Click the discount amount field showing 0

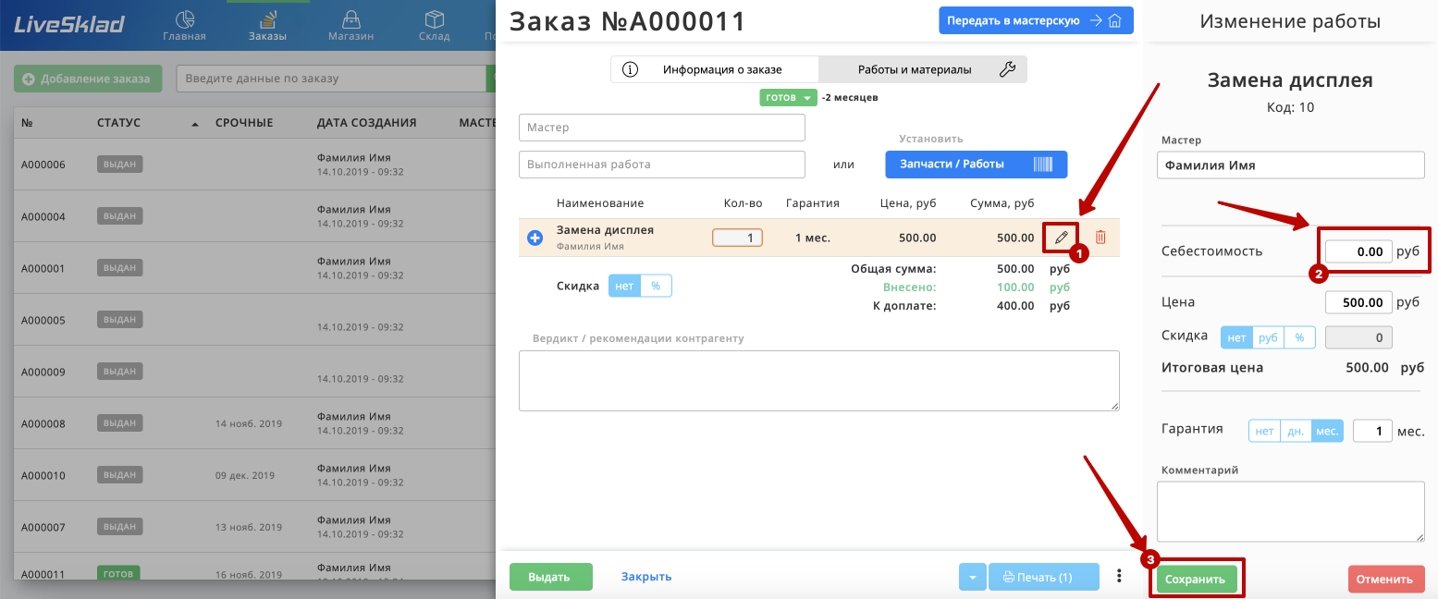click(x=1358, y=337)
